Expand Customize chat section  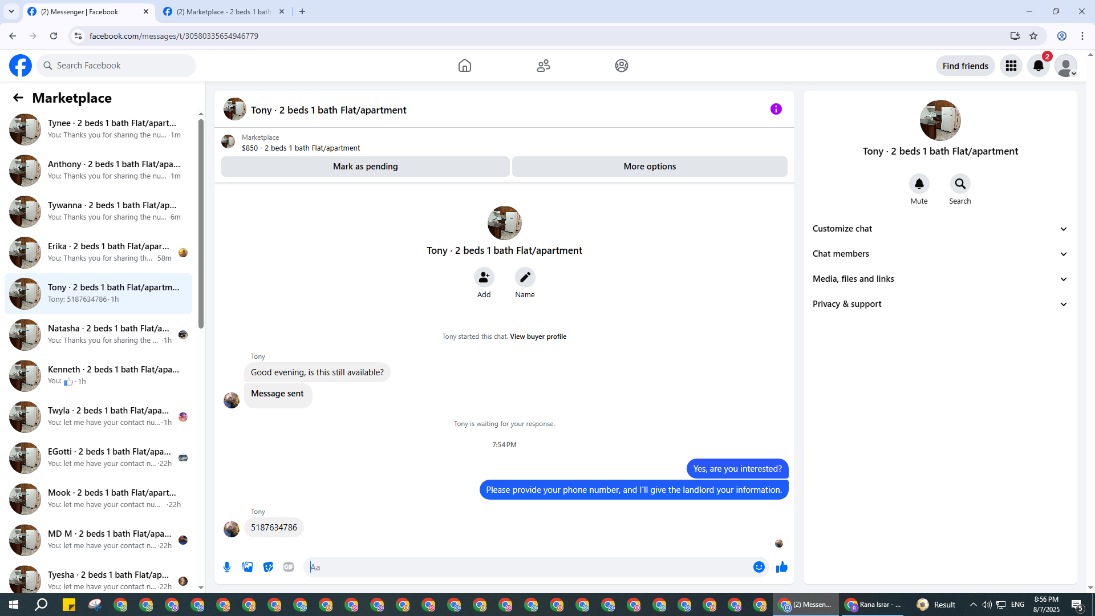[940, 229]
